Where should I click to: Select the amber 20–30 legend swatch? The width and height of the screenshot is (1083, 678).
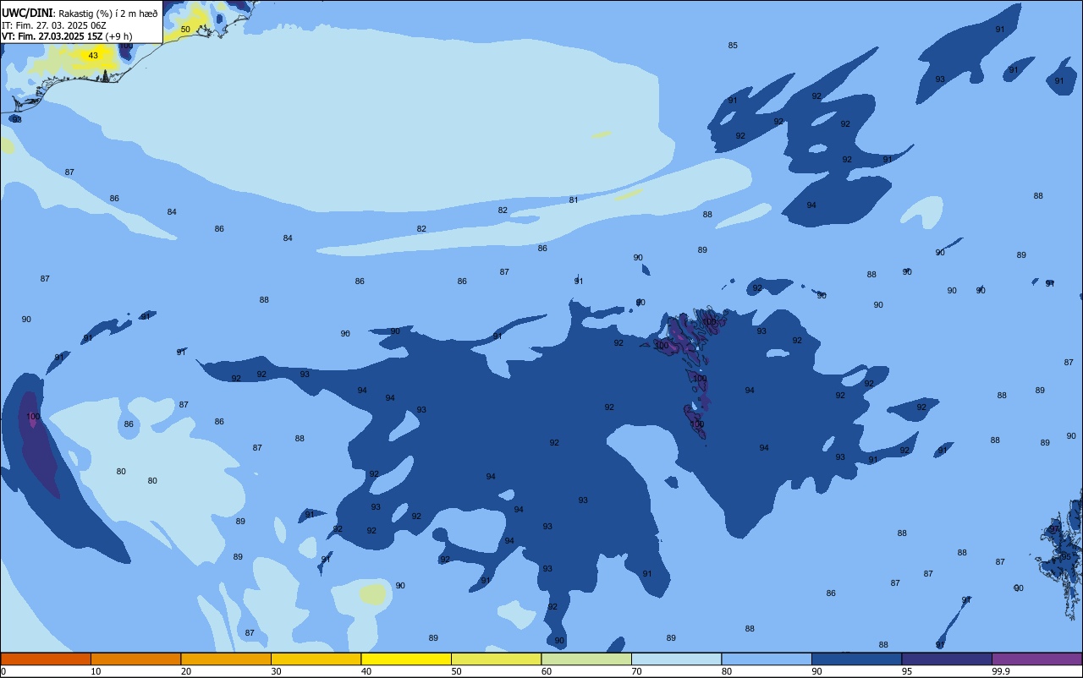click(226, 659)
